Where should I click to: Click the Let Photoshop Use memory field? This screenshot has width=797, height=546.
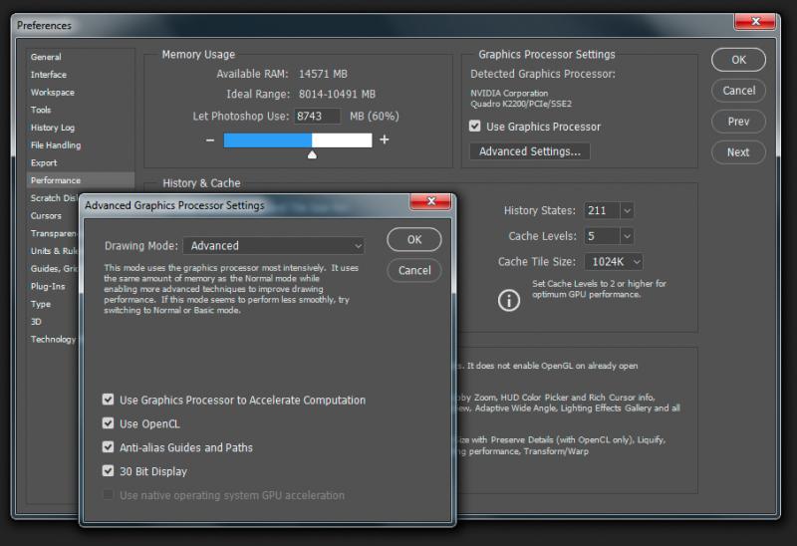pos(317,116)
